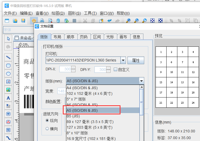Enable the 自定义 DPI checkbox
Viewport: 200px width, 141px height.
[116, 70]
